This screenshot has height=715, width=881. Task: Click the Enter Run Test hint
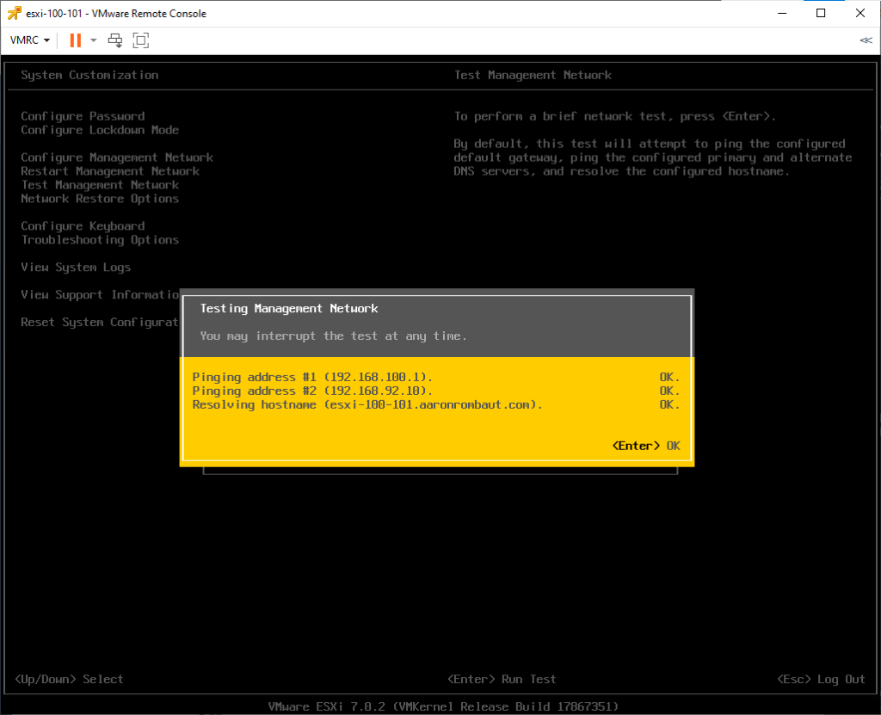tap(502, 679)
